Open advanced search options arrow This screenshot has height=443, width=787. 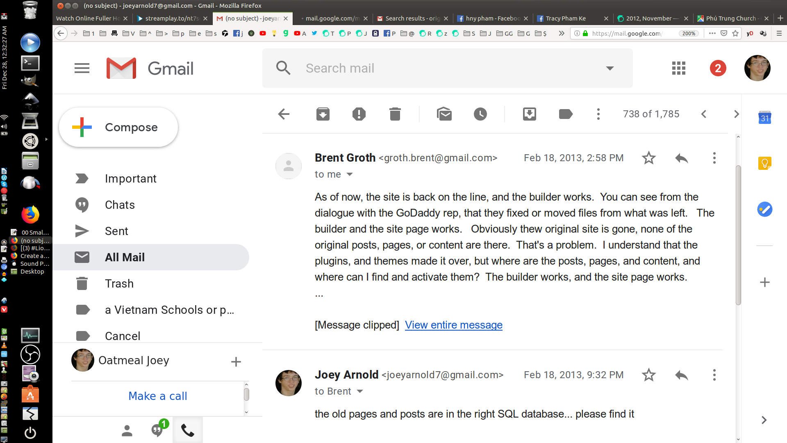(610, 68)
